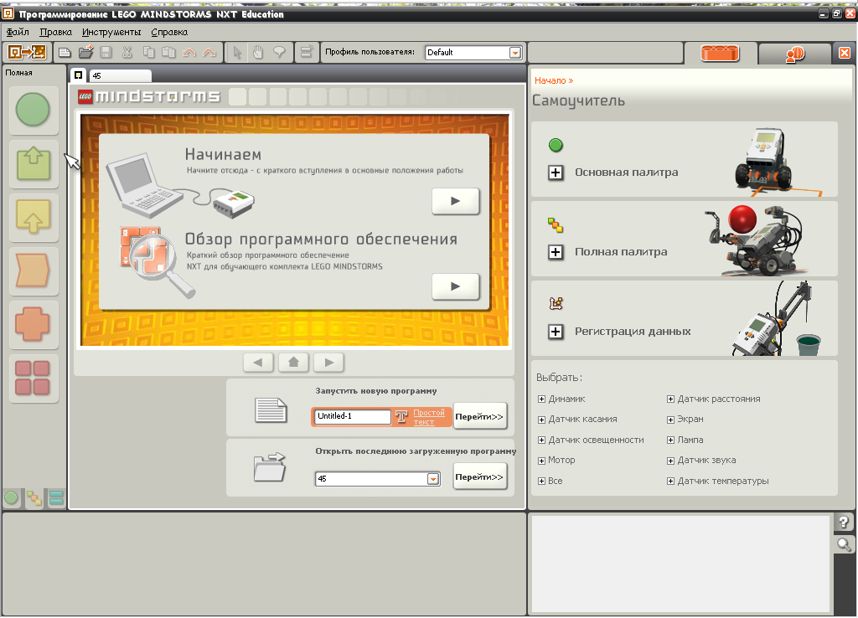
Task: Cut selection with the scissors icon
Action: 127,53
